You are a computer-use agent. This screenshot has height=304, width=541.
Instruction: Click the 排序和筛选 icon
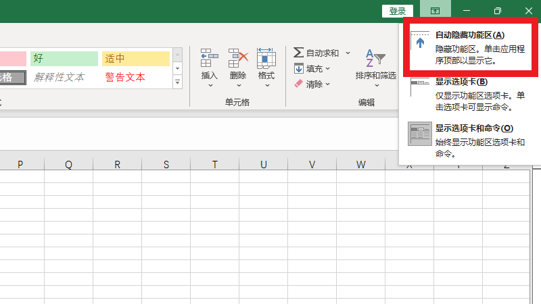click(375, 58)
